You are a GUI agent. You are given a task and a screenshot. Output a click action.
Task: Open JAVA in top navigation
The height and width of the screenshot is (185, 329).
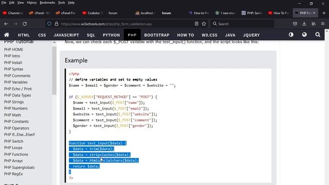point(230,35)
